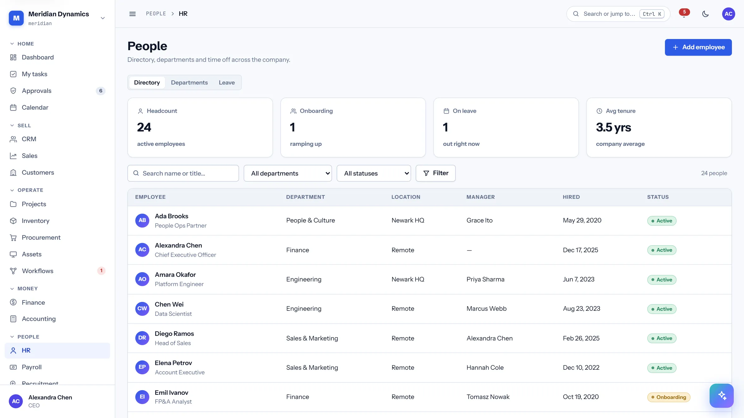Sort by HIRED column header
The width and height of the screenshot is (744, 418).
click(x=571, y=197)
